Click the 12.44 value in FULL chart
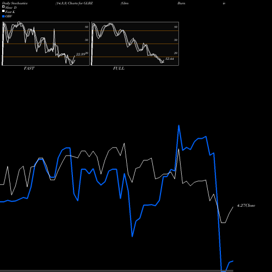Image resolution: width=272 pixels, height=272 pixels. click(170, 59)
